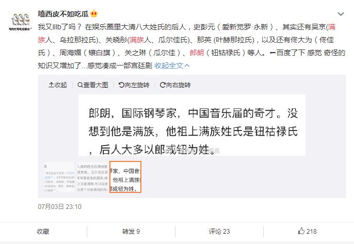Click the red 满族 keyword after 关晓彤
The width and height of the screenshot is (354, 244).
[x=137, y=40]
